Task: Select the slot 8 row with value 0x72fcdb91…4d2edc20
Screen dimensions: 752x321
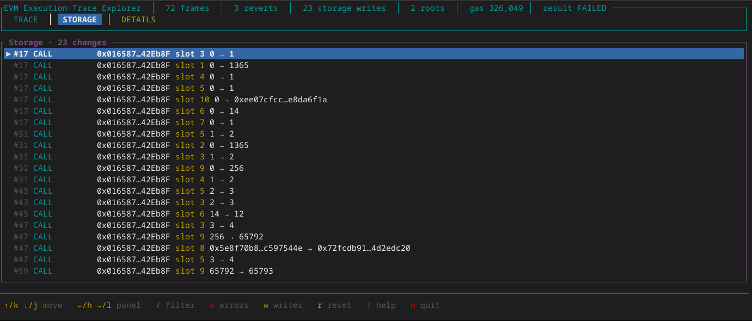Action: (x=374, y=248)
